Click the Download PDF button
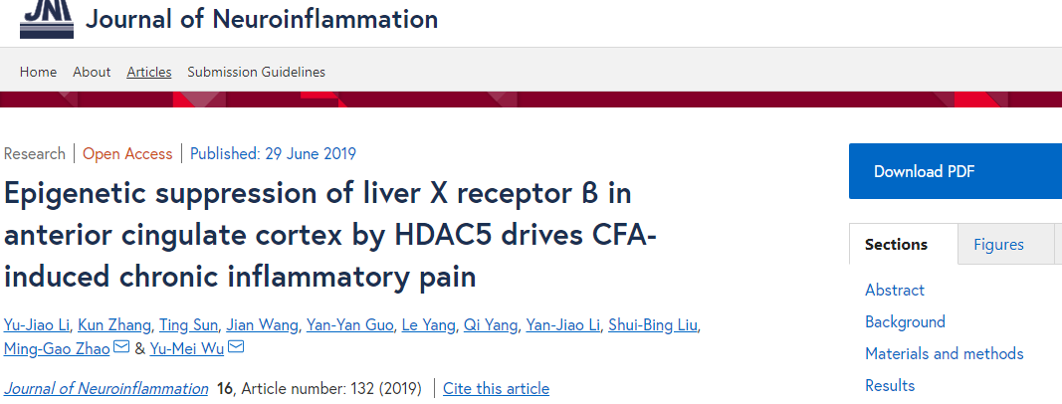 tap(955, 171)
